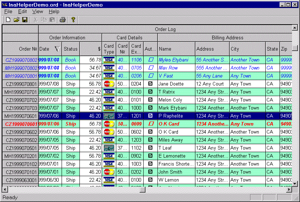Click the MasterCard icon in John Smith row
The image size is (300, 202).
pos(109,172)
